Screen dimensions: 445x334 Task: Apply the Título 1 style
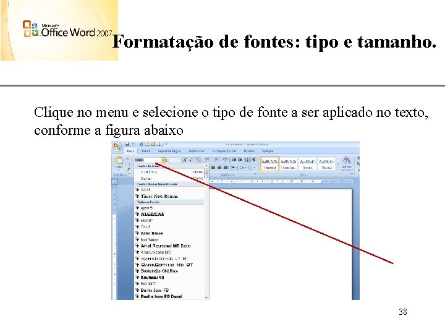308,164
